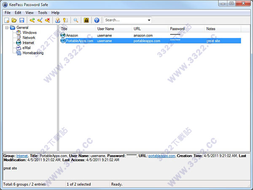The height and width of the screenshot is (190, 253).
Task: Close the KeePass Password Safe window
Action: click(243, 3)
